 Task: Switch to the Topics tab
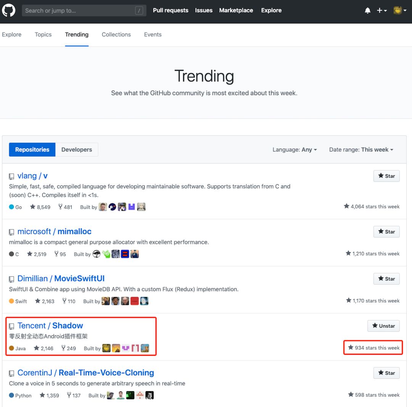tap(43, 35)
